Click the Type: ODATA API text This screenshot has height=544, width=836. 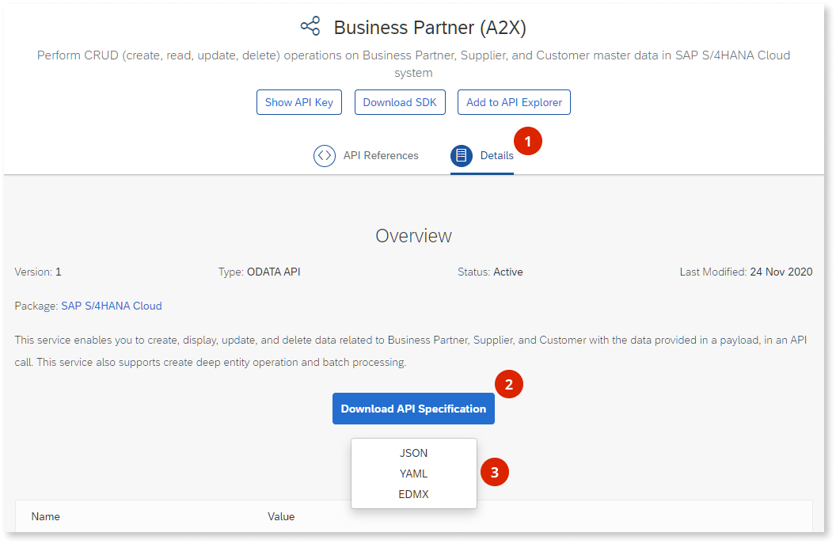click(259, 272)
